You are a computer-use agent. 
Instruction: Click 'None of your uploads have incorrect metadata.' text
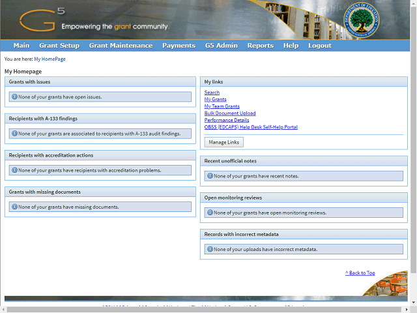(x=266, y=249)
